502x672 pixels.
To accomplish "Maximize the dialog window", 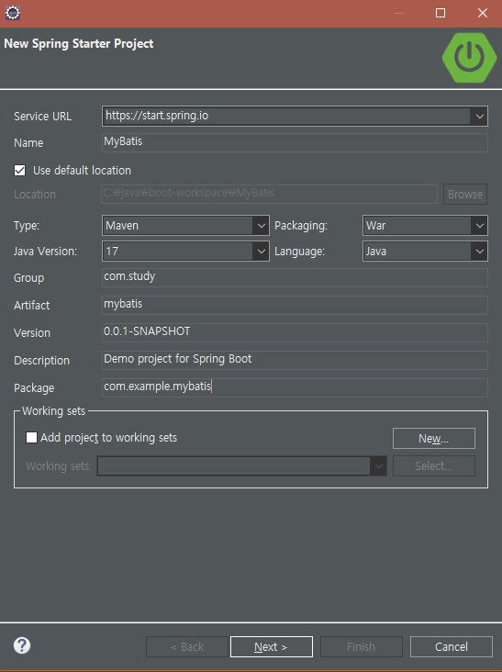I will pos(441,13).
